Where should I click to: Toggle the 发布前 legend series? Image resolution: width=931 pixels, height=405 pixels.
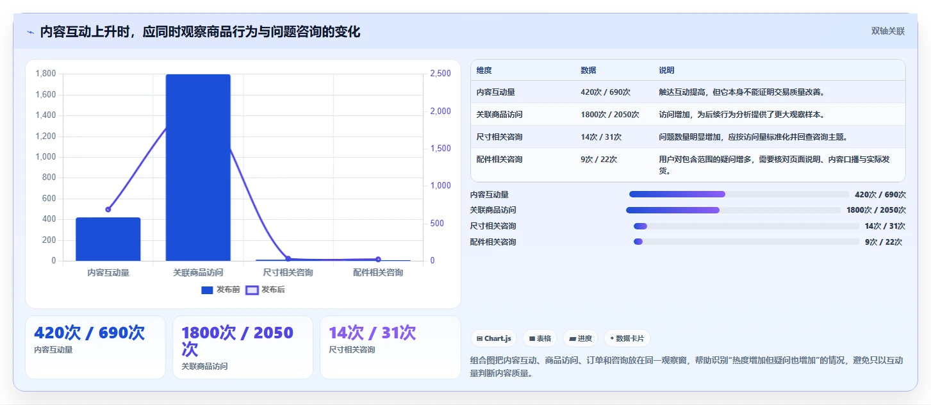[x=220, y=290]
